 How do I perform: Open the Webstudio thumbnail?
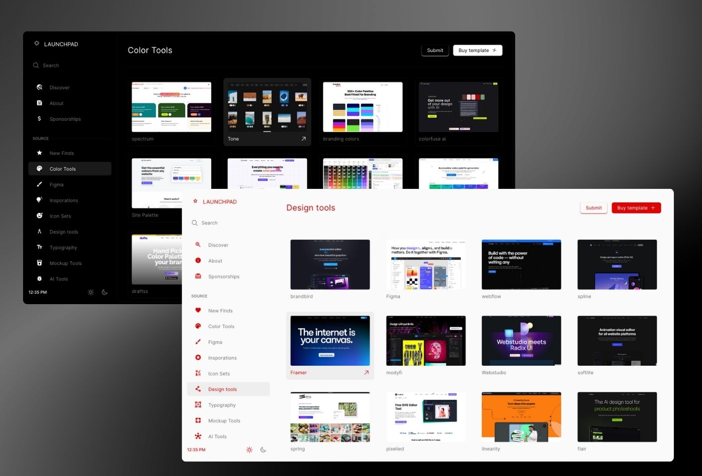tap(521, 341)
